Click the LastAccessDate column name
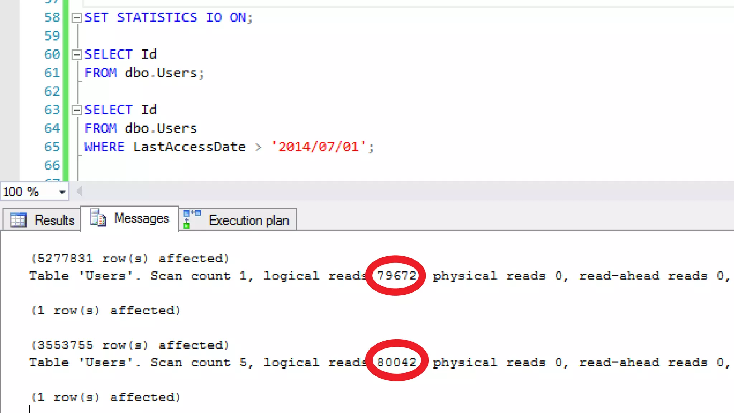Screen dimensions: 734x413 click(x=189, y=147)
